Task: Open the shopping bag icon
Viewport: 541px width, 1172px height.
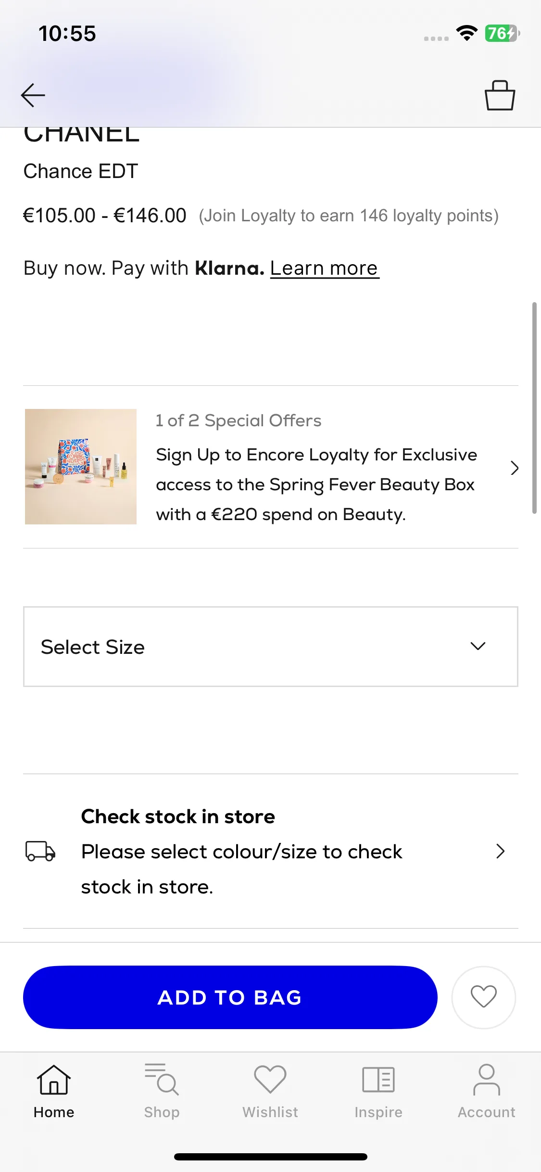Action: point(500,95)
